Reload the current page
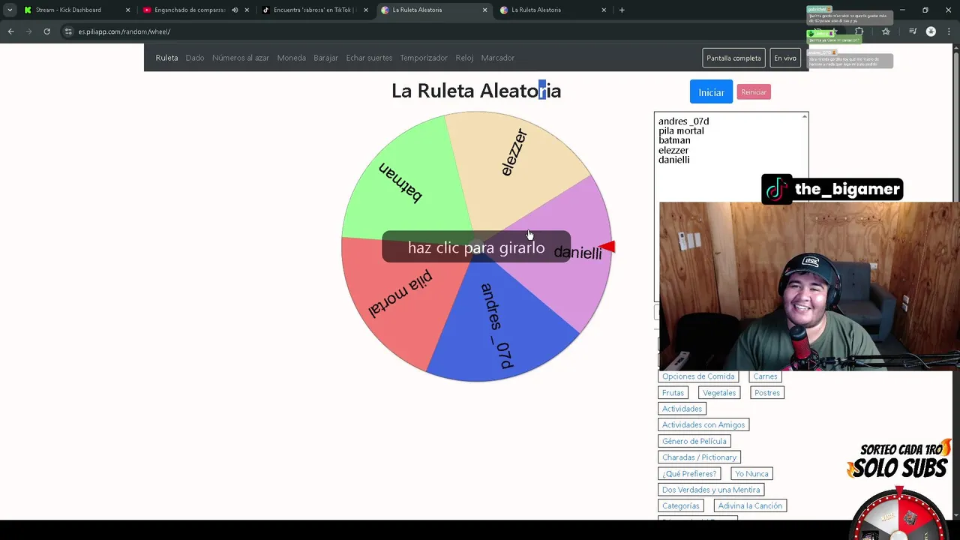960x540 pixels. (x=46, y=31)
